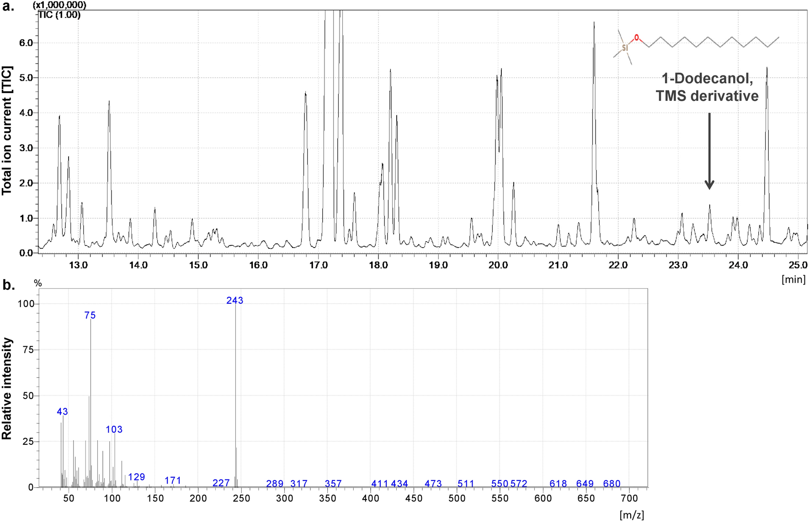Click the m/z 434 peak label
The width and height of the screenshot is (809, 522).
(x=399, y=484)
